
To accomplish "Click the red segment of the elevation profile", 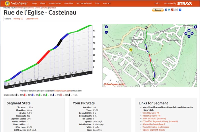I will [43, 57].
